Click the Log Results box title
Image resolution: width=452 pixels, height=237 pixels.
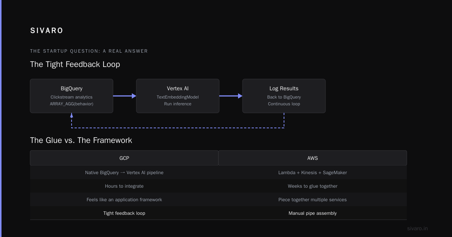[x=284, y=88]
